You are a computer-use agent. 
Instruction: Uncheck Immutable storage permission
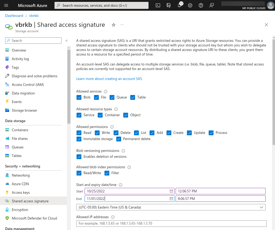pyautogui.click(x=79, y=139)
